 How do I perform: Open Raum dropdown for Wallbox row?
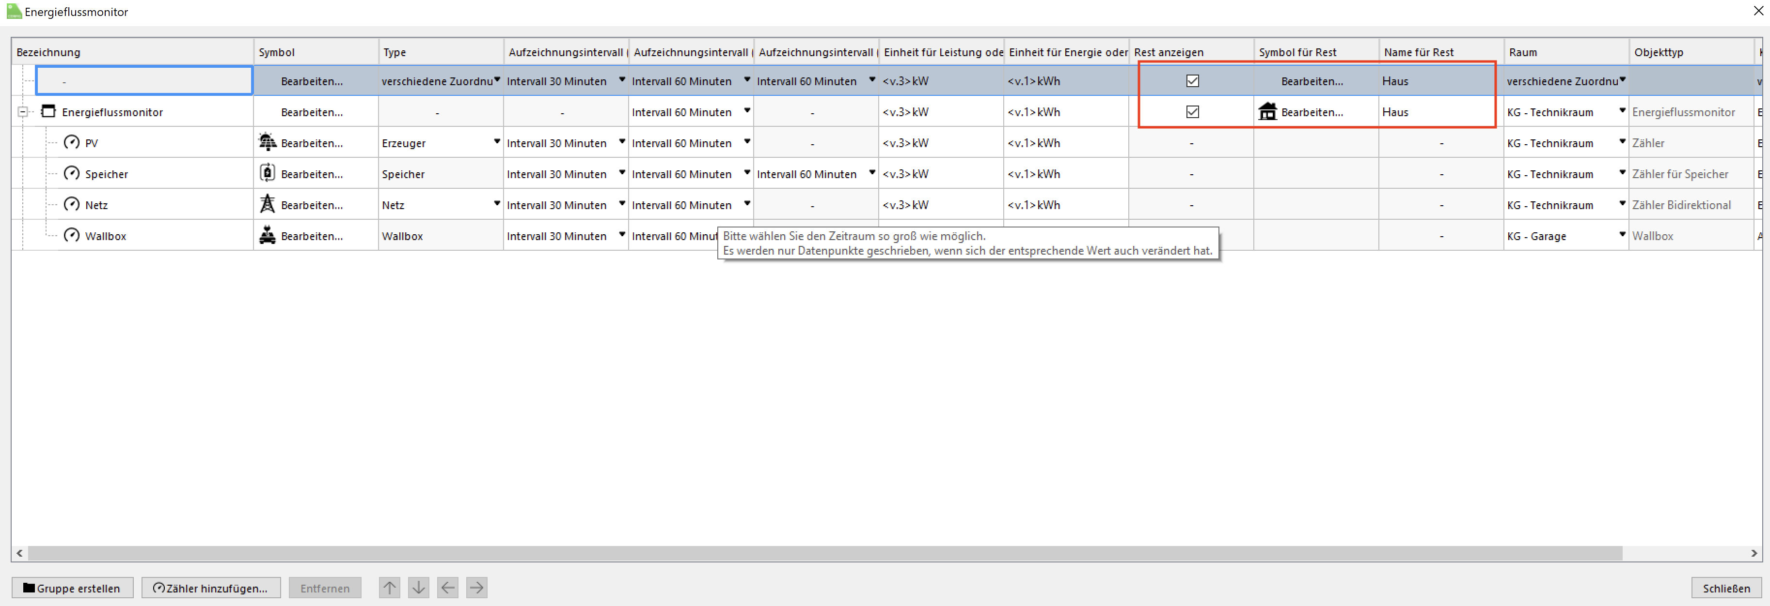pyautogui.click(x=1622, y=235)
